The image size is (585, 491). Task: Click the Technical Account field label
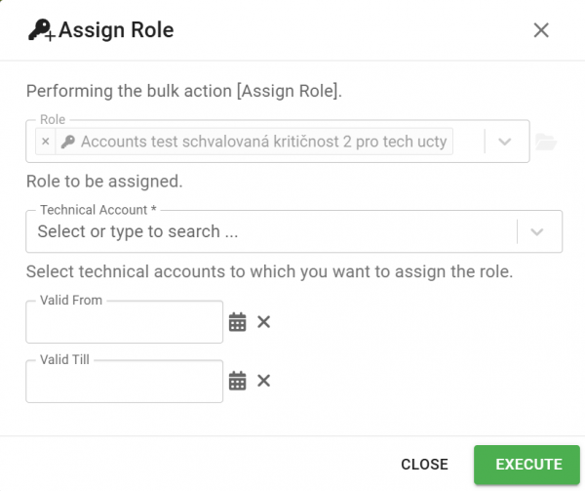click(98, 210)
